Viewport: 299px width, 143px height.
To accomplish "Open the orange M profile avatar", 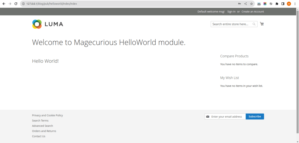I will click(x=289, y=4).
